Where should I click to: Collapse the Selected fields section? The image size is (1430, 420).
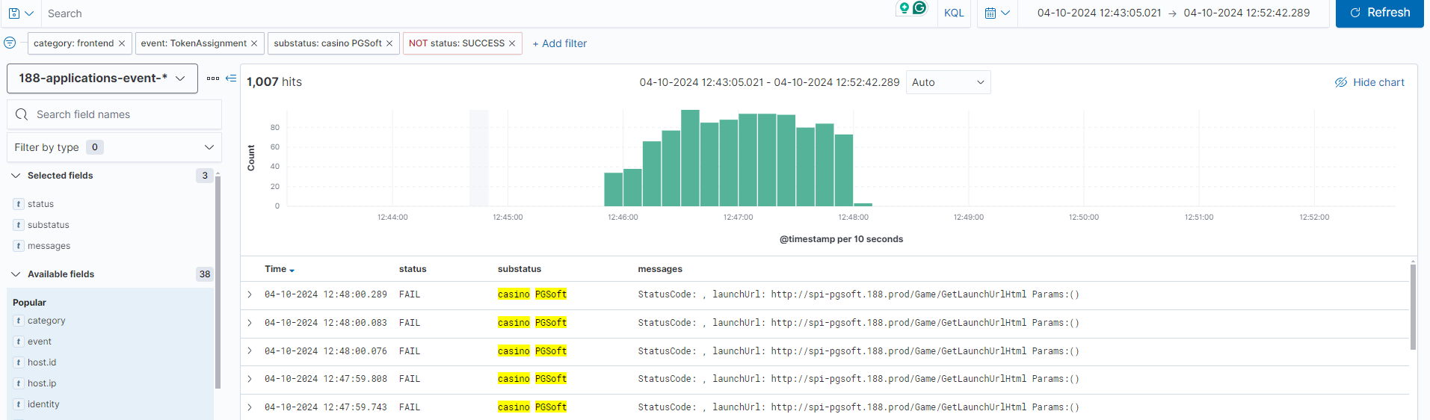click(x=16, y=176)
